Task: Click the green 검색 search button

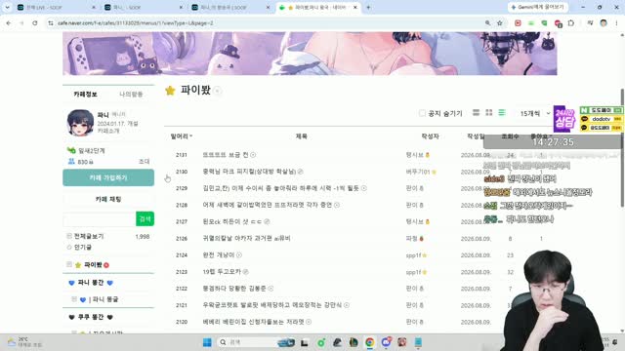Action: pos(146,218)
